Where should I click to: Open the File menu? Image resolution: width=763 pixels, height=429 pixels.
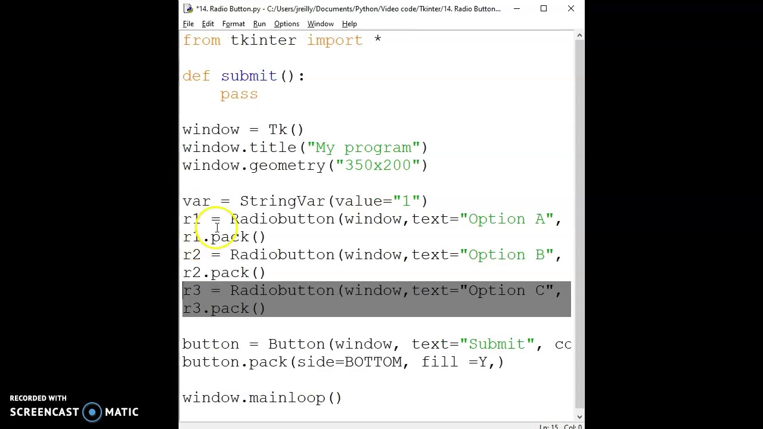coord(188,24)
